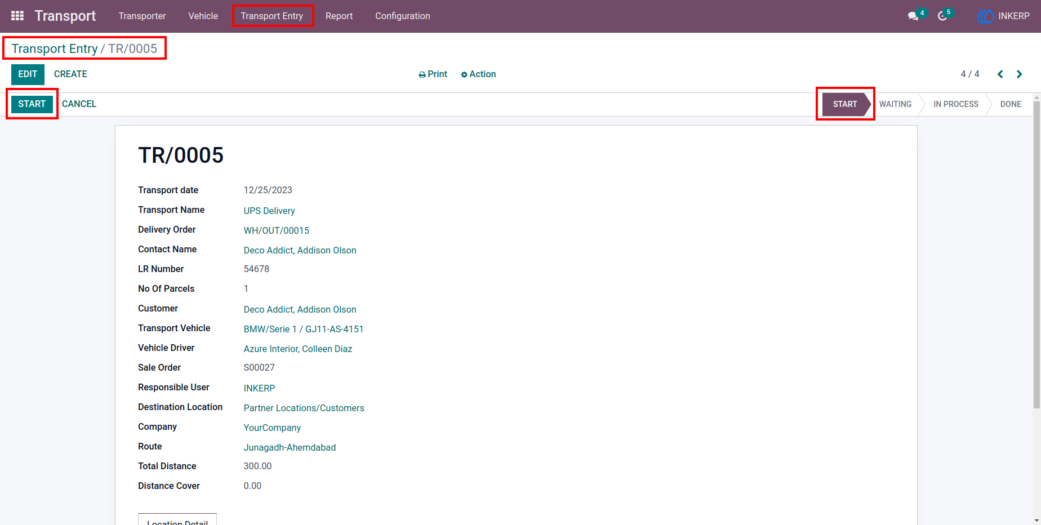Open the conversations message icon
1041x525 pixels.
[x=913, y=16]
